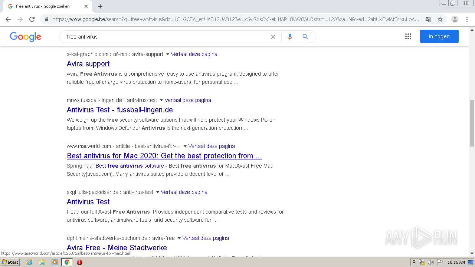The height and width of the screenshot is (267, 475).
Task: Launch Internet Explorer from the taskbar
Action: pyautogui.click(x=29, y=262)
